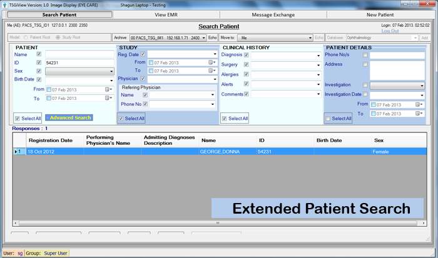Open the Move to dropdown
Image resolution: width=438 pixels, height=258 pixels.
275,37
